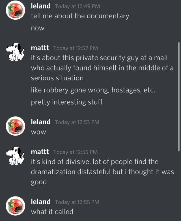Open leland's avatar beside the "wow" message
The image size is (181, 221).
tap(15, 126)
